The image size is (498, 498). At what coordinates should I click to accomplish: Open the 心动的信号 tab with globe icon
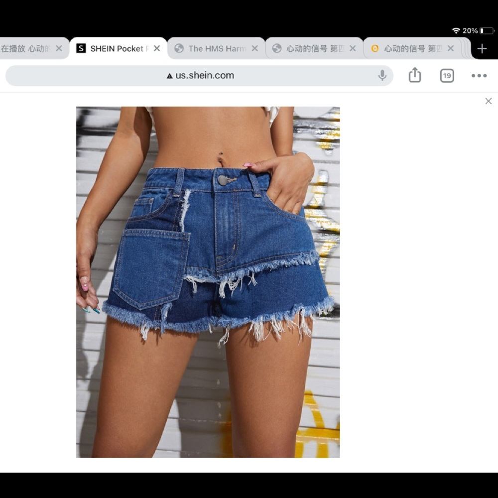[314, 48]
